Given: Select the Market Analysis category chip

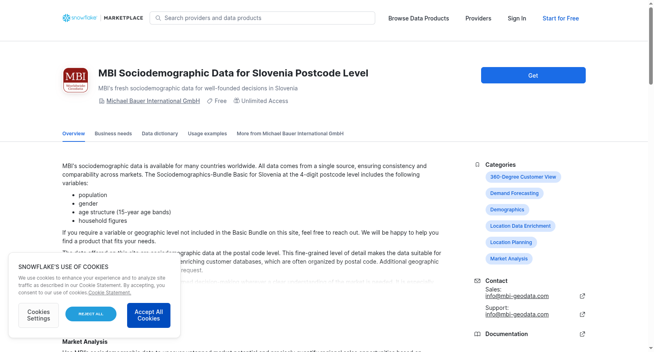Looking at the screenshot, I should point(509,259).
